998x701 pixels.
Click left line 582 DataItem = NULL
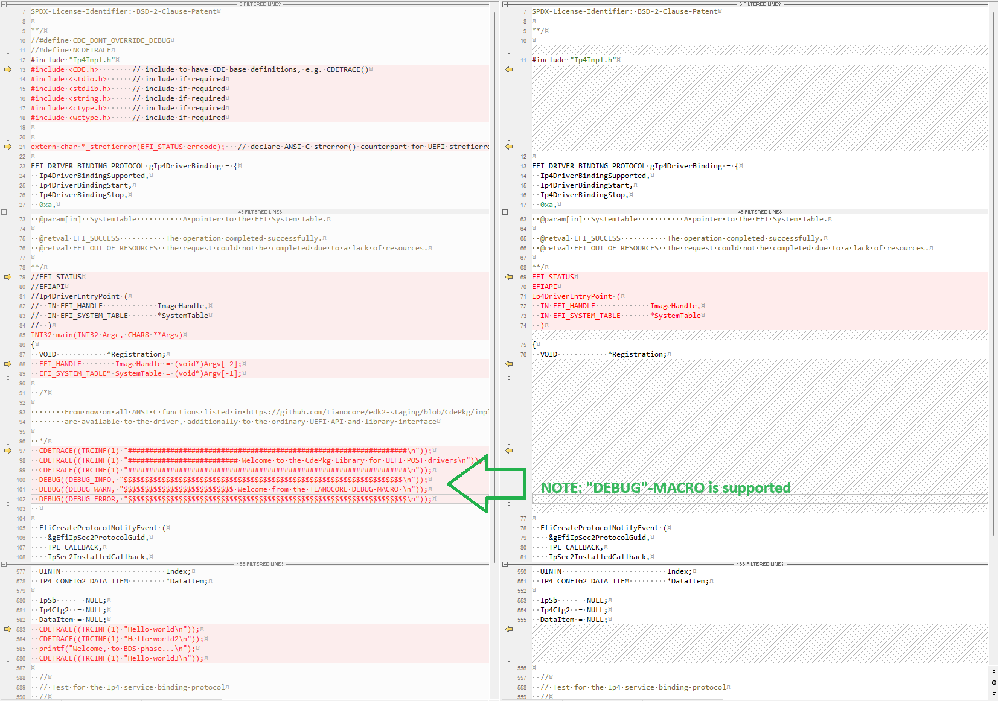coord(75,620)
